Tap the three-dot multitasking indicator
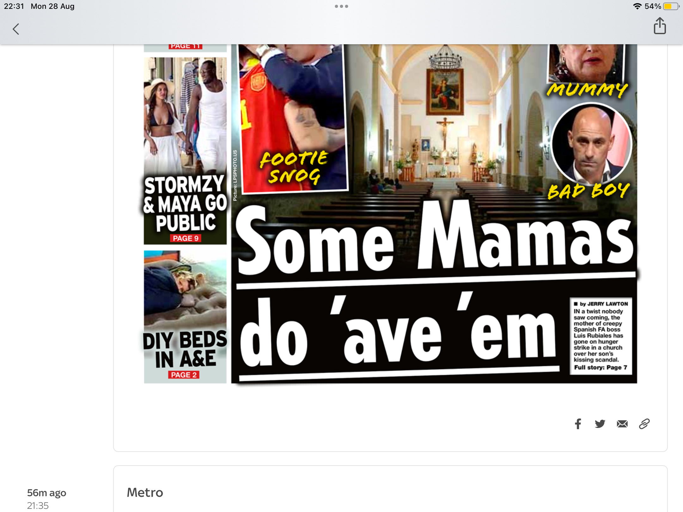Image resolution: width=683 pixels, height=512 pixels. pos(341,6)
